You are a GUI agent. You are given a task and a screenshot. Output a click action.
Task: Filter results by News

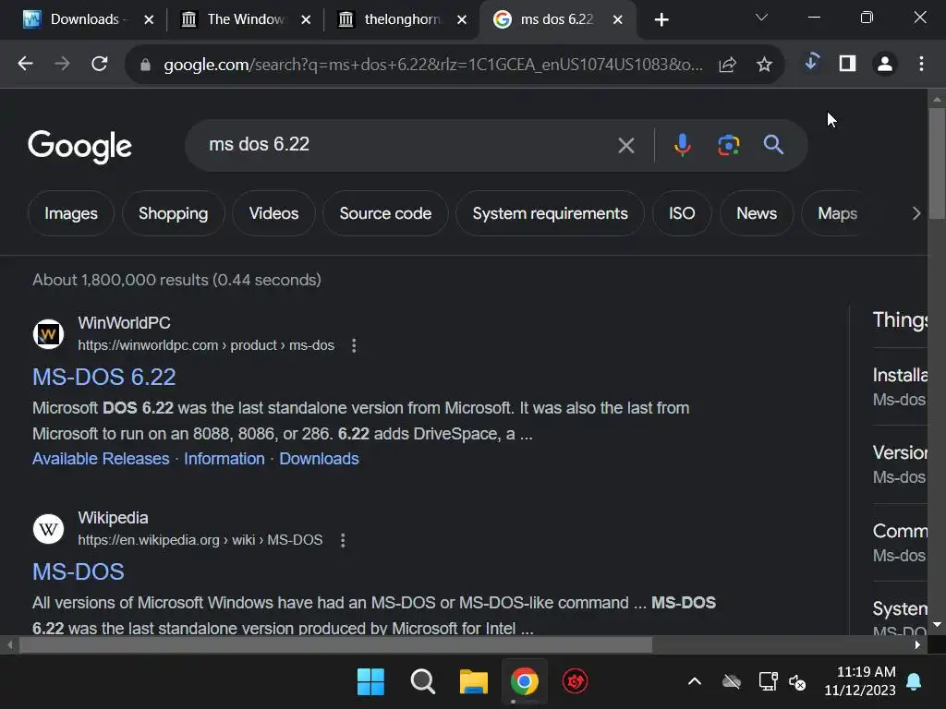point(757,213)
